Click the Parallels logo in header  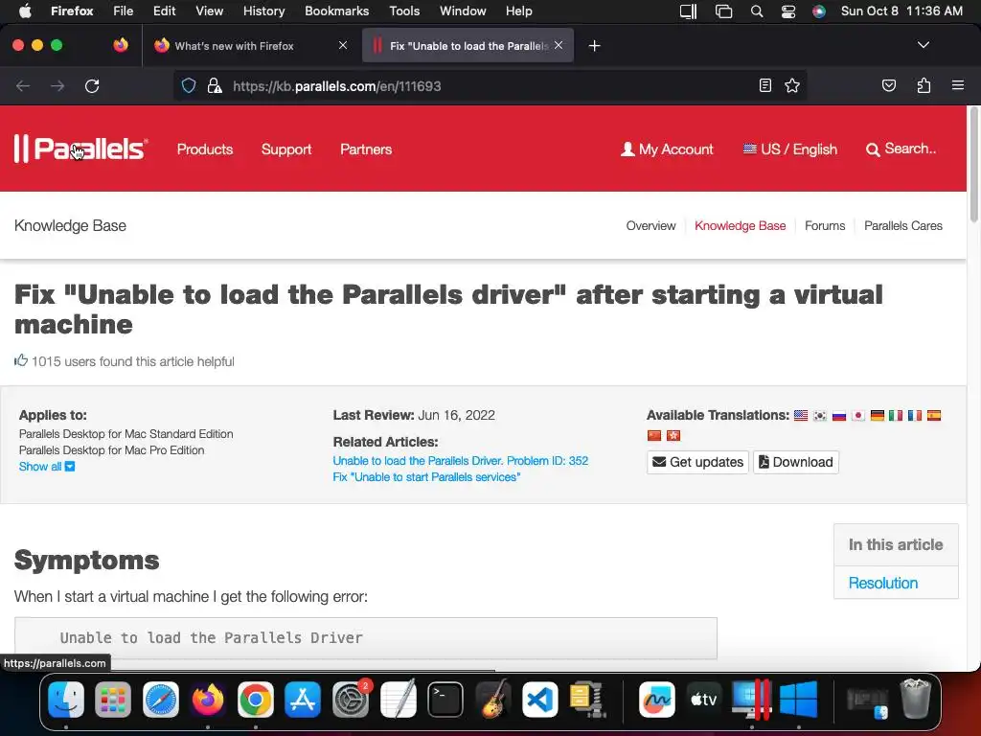(80, 149)
